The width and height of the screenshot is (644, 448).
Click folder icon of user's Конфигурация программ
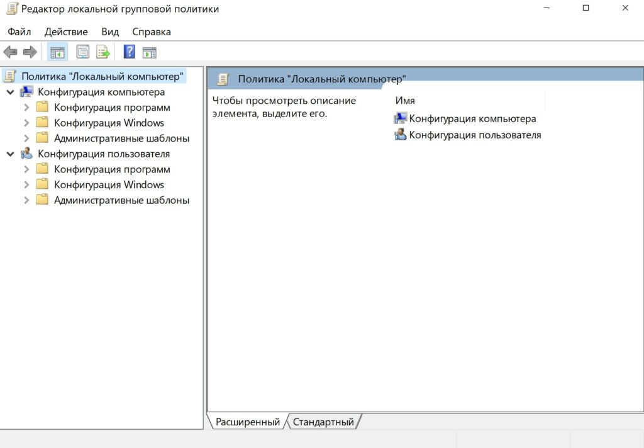point(42,169)
